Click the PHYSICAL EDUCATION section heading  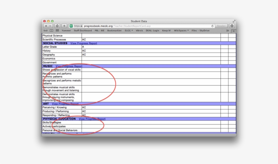(59, 119)
